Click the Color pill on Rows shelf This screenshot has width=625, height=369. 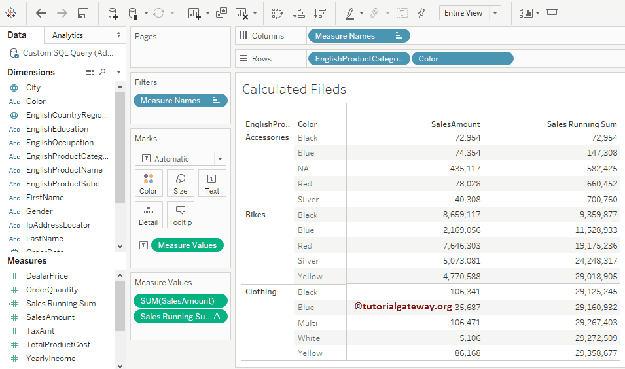point(462,59)
